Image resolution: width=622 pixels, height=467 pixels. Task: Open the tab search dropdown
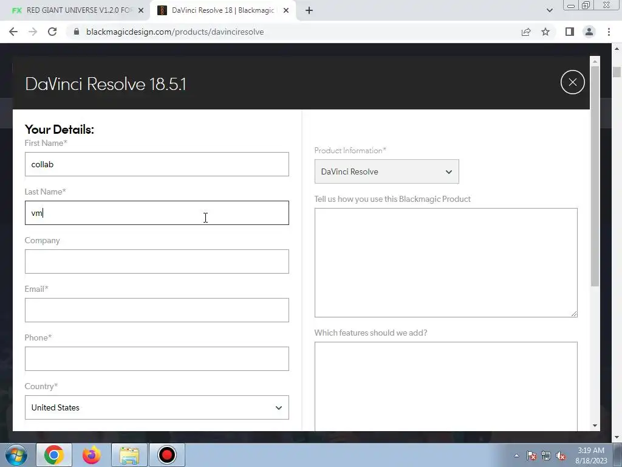click(x=549, y=10)
